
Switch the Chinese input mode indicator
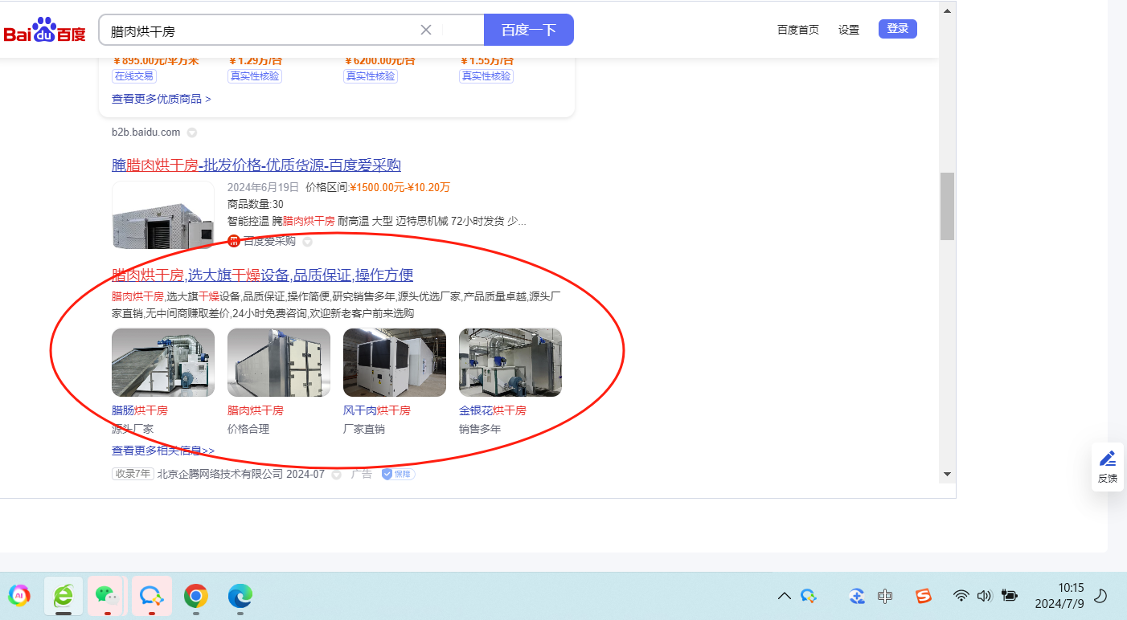885,596
